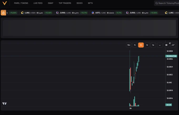Click the JURIS token icon beside +10.71% pair
This screenshot has width=179, height=115.
[57, 13]
